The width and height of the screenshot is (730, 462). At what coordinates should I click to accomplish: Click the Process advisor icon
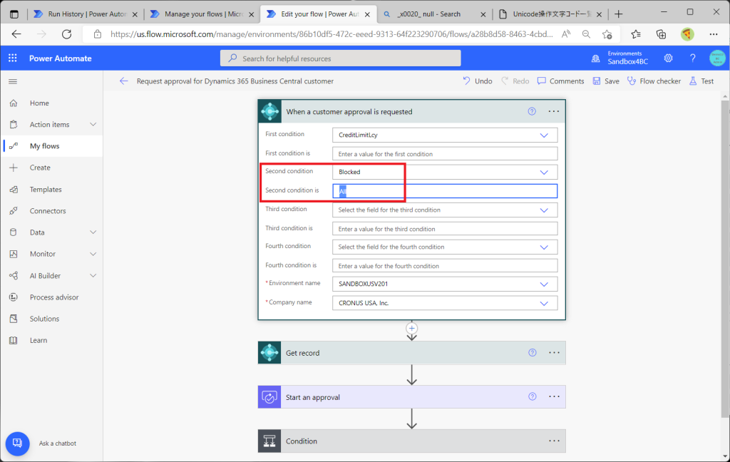tap(14, 297)
